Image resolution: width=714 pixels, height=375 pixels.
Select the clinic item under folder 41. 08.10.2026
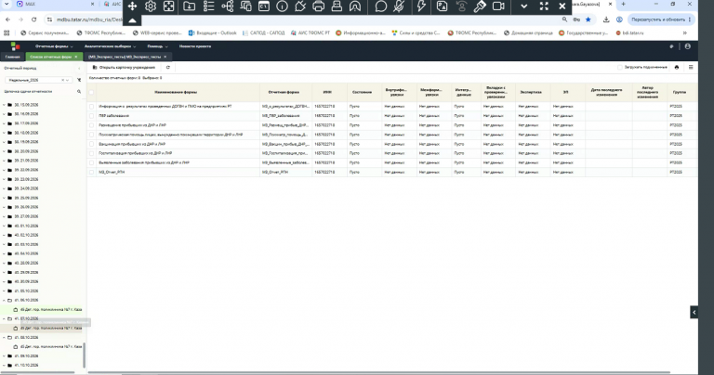47,347
